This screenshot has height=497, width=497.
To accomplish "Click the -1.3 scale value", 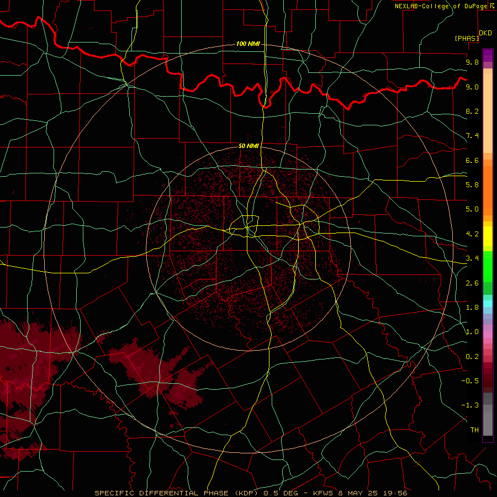I will point(470,405).
